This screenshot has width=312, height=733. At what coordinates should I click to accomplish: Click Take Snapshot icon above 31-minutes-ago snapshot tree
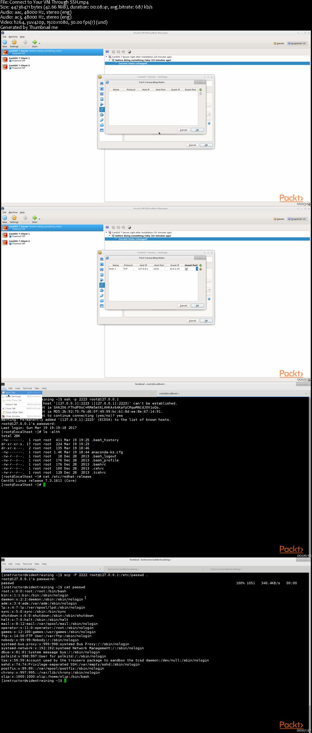(x=107, y=227)
